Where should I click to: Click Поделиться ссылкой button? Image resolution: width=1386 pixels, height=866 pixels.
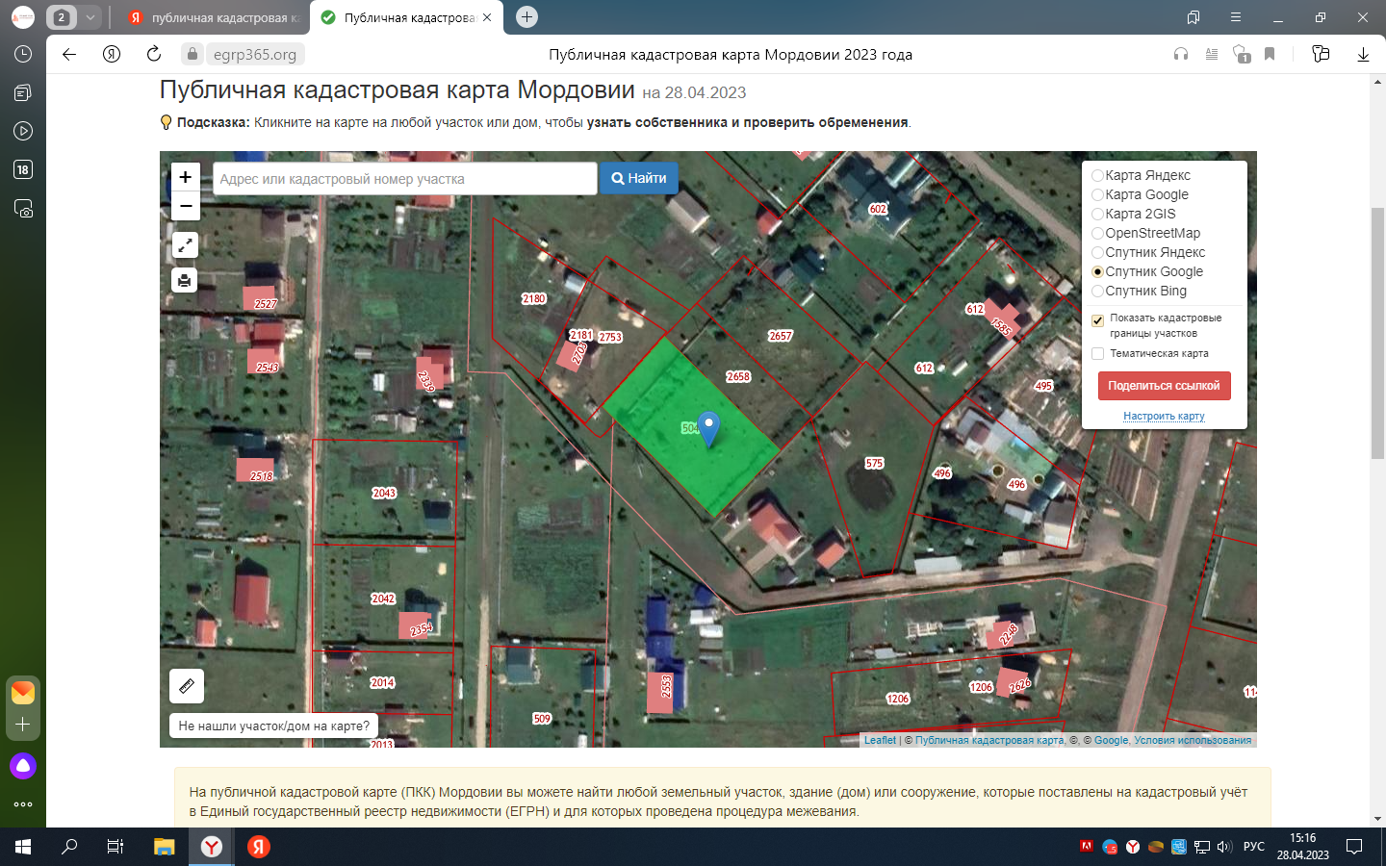tap(1164, 386)
